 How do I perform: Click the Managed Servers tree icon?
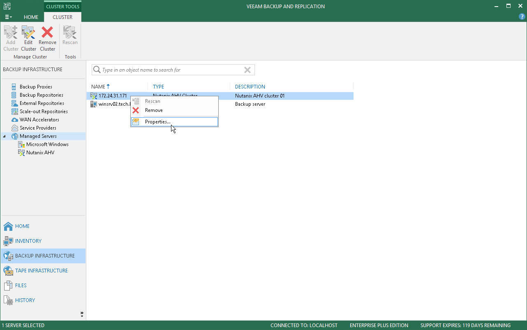[15, 136]
